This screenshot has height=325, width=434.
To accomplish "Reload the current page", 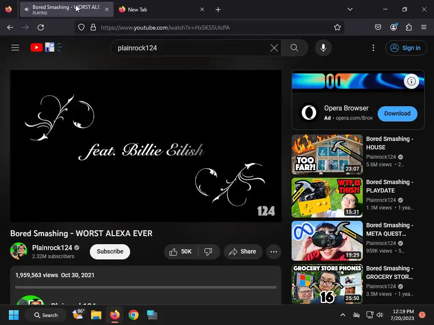I will pyautogui.click(x=41, y=28).
